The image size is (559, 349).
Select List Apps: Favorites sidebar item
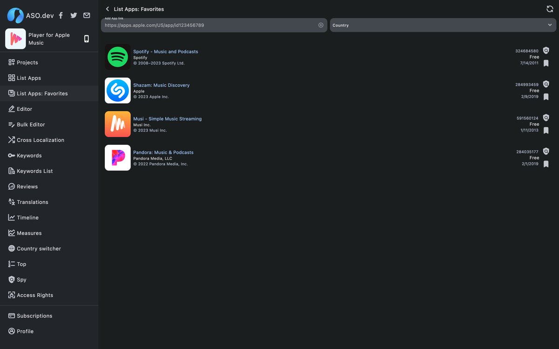tap(49, 94)
